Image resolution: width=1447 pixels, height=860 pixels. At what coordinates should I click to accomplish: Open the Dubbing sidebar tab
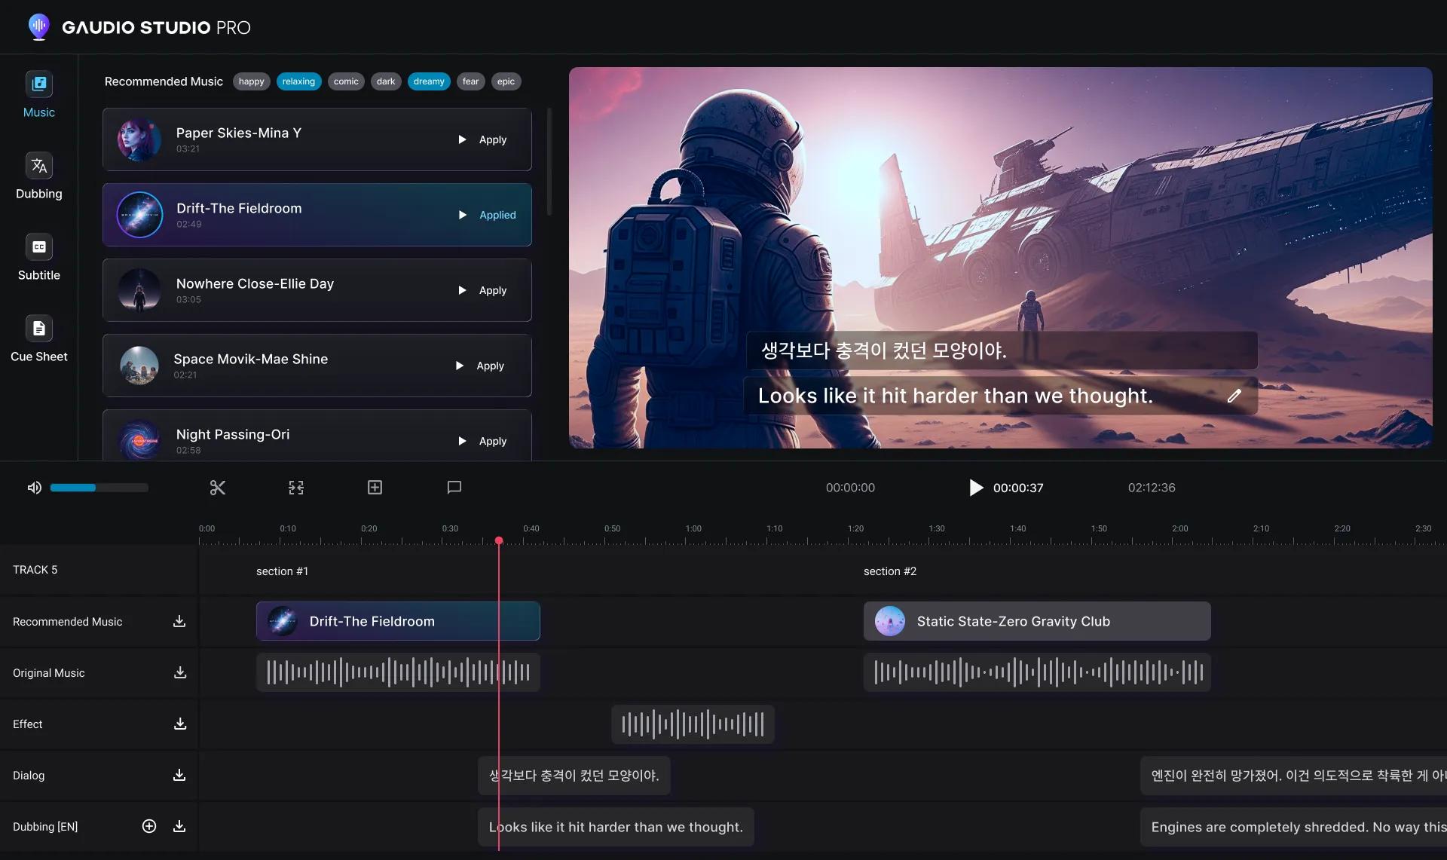tap(39, 176)
